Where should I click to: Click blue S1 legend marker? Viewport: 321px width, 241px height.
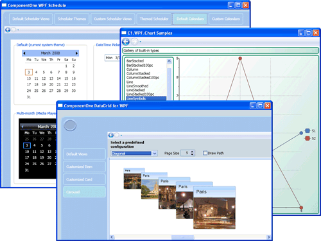pos(308,130)
